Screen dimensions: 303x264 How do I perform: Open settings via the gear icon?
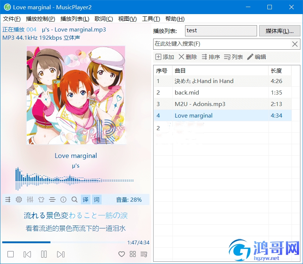(x=19, y=199)
